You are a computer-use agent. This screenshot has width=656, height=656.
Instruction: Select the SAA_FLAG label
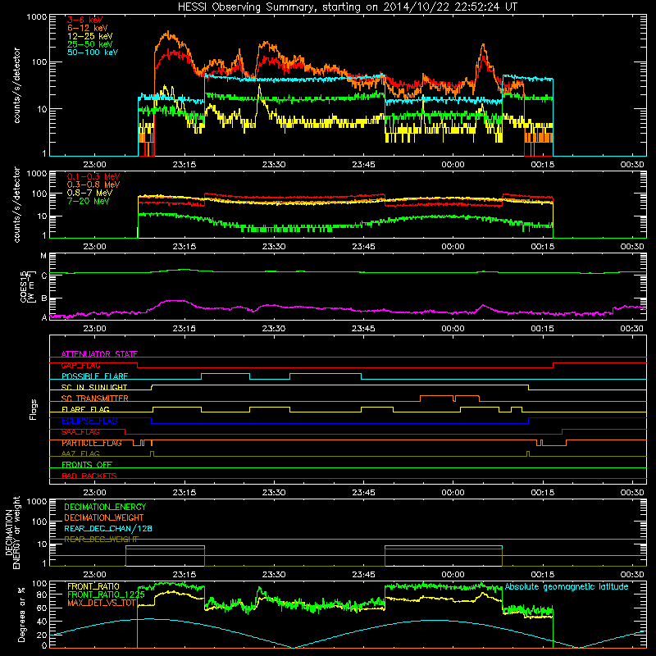pos(80,432)
